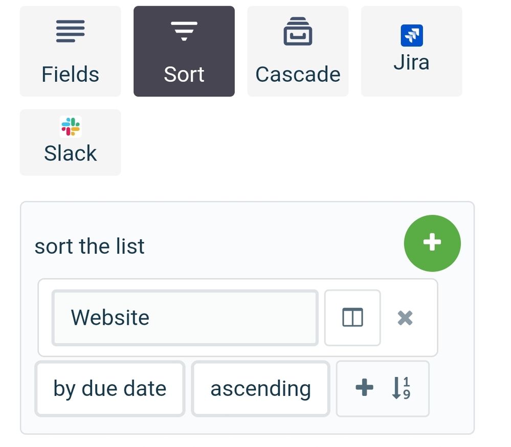The width and height of the screenshot is (511, 447).
Task: Click the blue Jira logo icon
Action: point(412,36)
